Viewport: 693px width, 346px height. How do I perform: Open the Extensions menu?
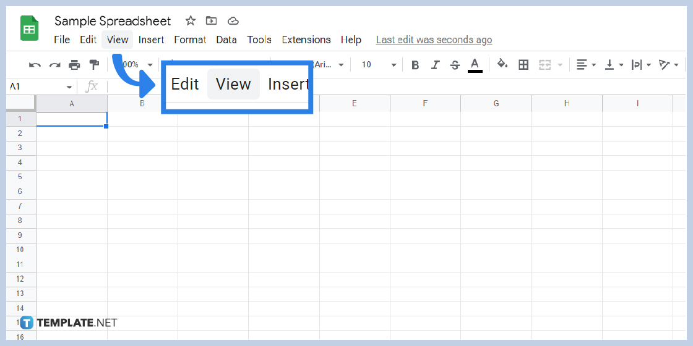[306, 40]
